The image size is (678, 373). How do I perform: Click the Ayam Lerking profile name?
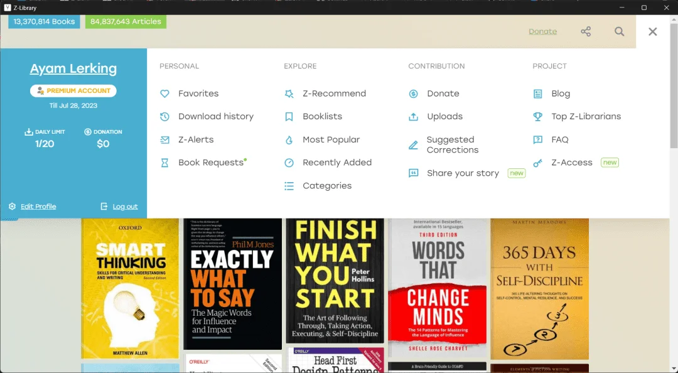[73, 68]
